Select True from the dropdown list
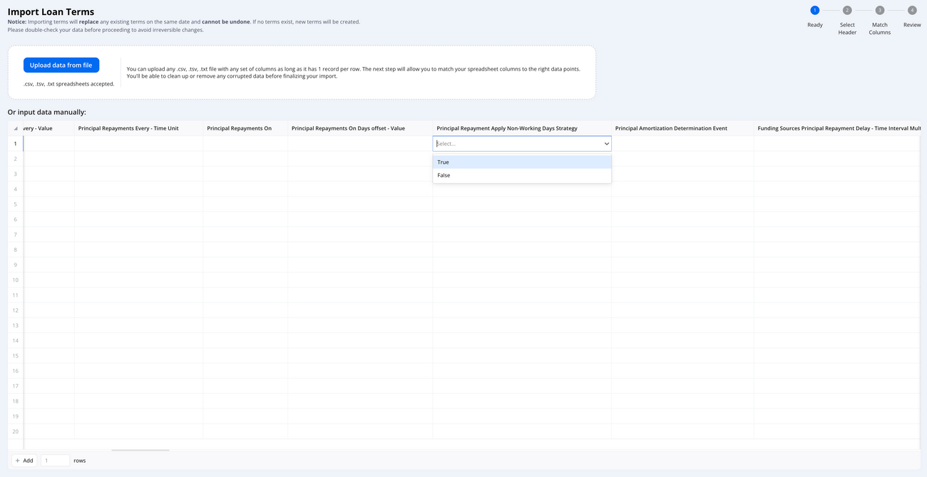Screen dimensions: 927x477 (x=521, y=162)
